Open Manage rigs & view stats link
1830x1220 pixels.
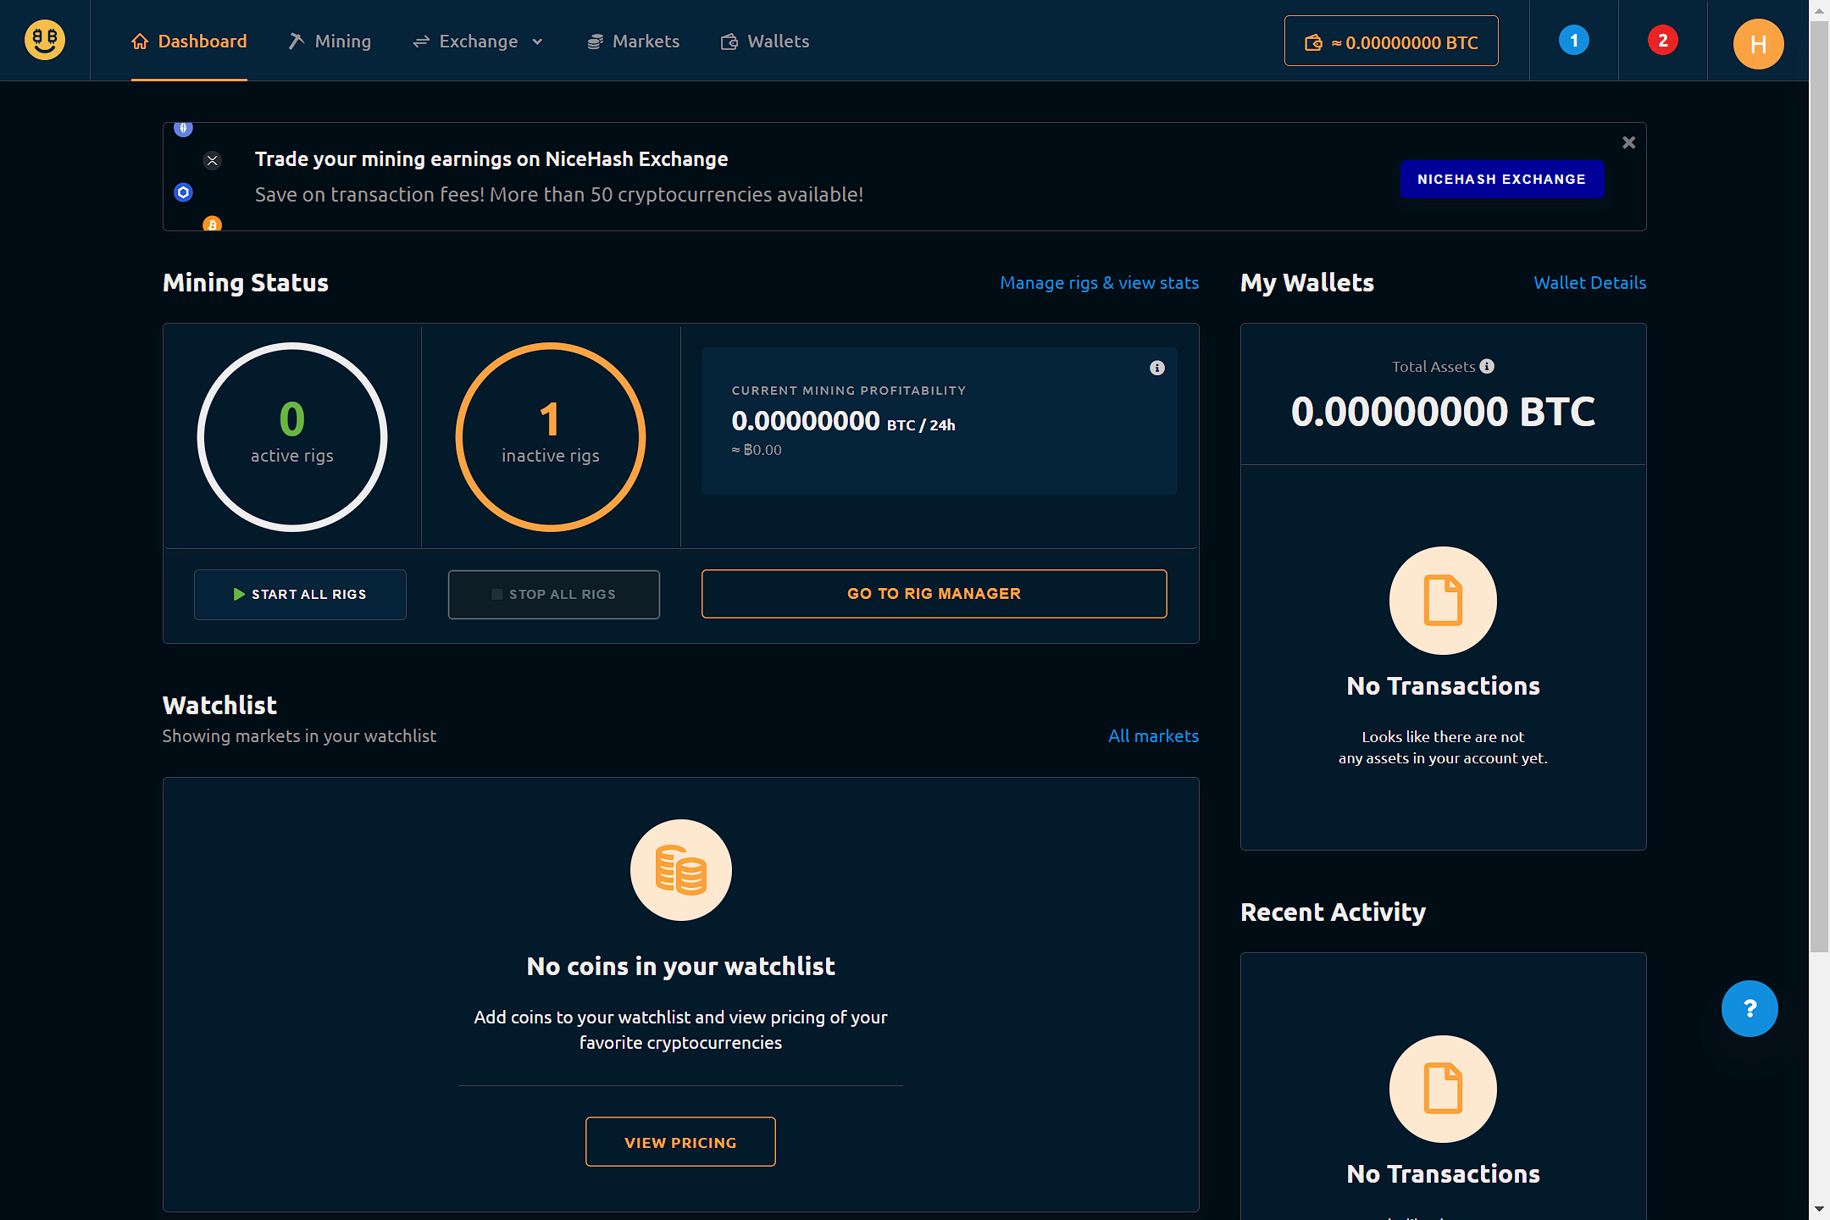1099,283
